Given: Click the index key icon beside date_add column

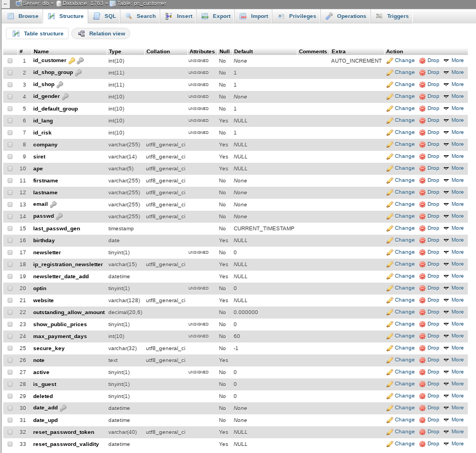Looking at the screenshot, I should point(63,408).
